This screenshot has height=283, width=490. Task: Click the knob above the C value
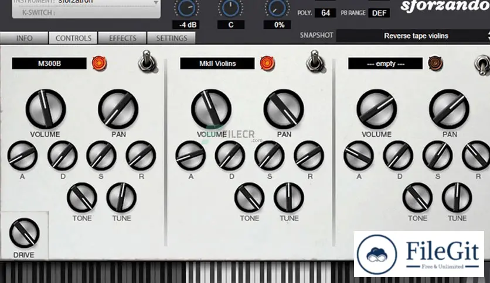point(230,8)
